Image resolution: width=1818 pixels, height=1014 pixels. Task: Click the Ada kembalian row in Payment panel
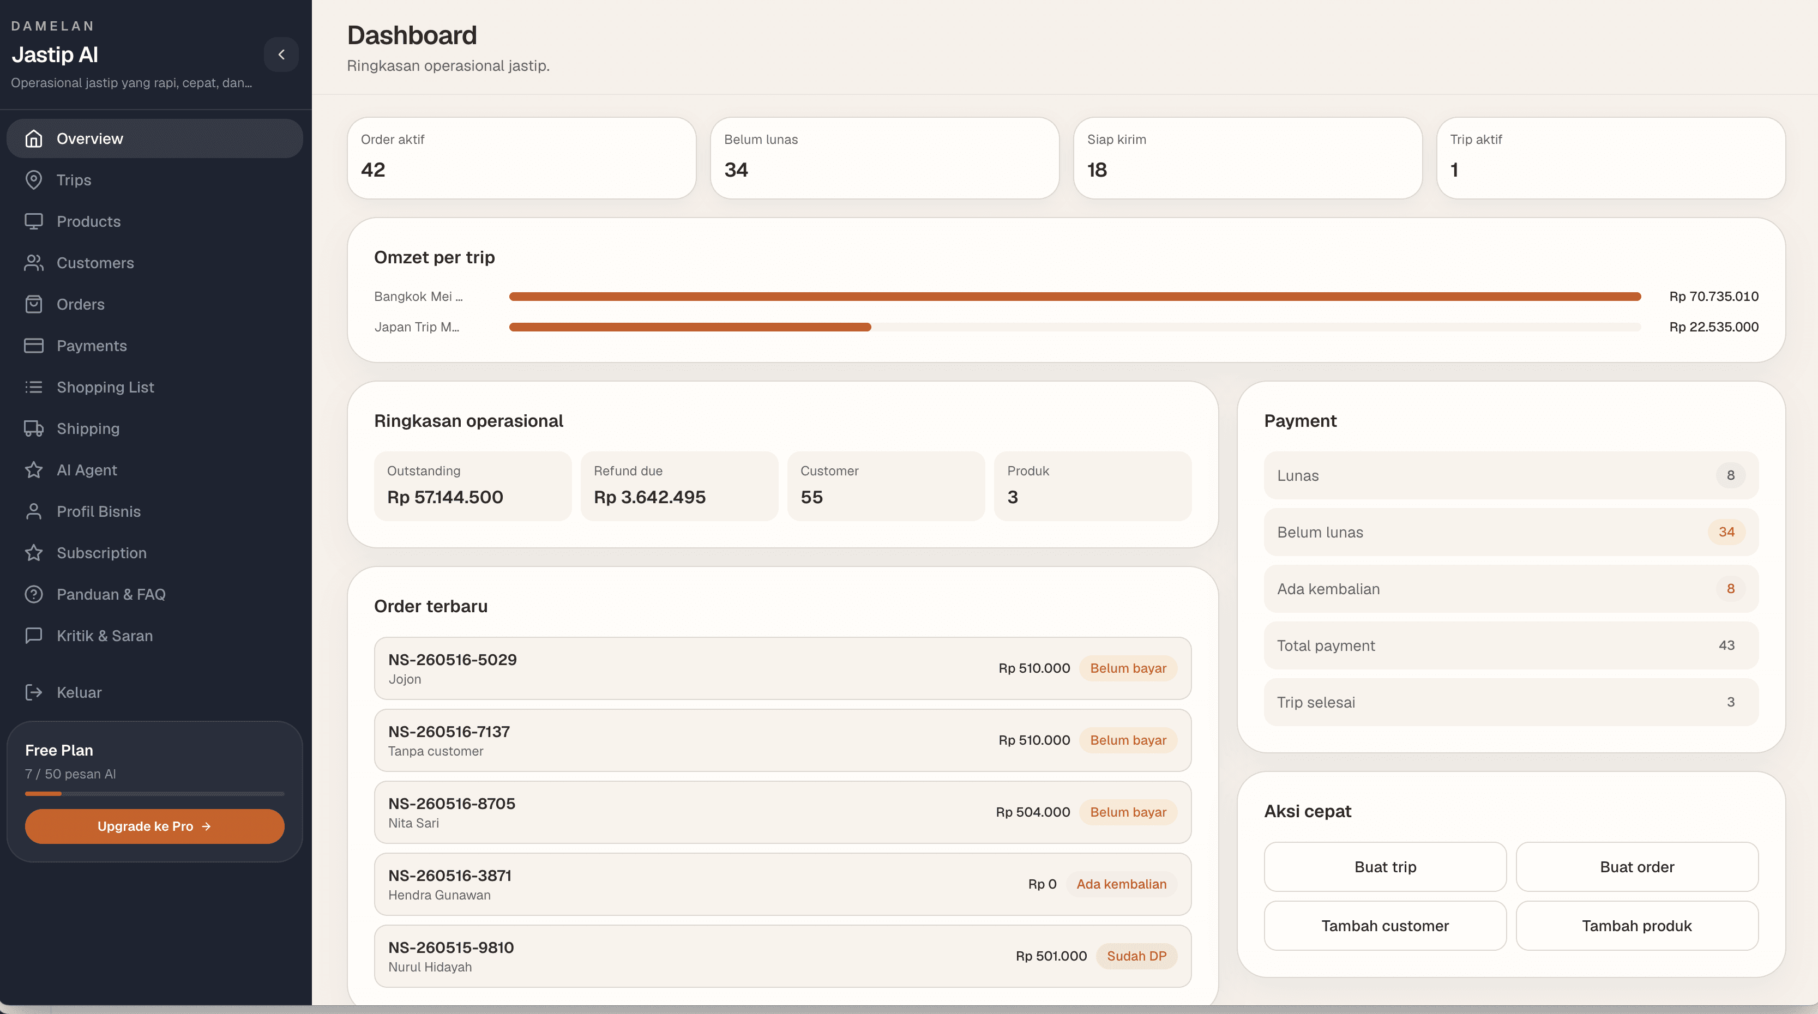(x=1511, y=588)
